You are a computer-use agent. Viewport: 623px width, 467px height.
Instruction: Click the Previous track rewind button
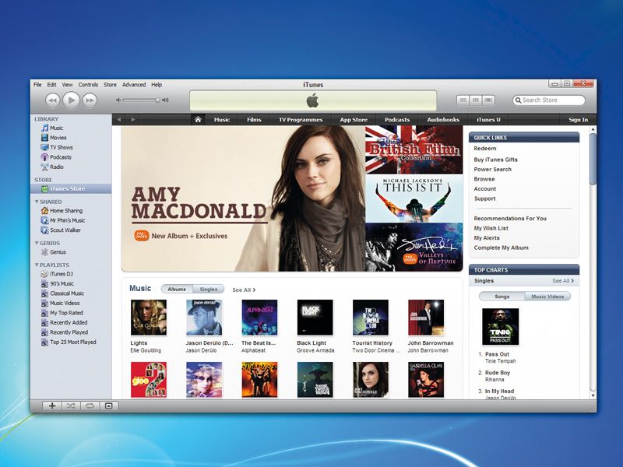pos(52,100)
